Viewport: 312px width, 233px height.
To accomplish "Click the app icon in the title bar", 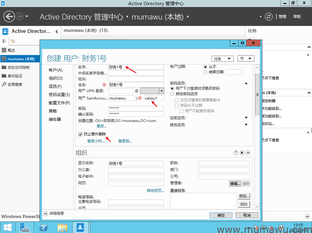I will (3, 3).
